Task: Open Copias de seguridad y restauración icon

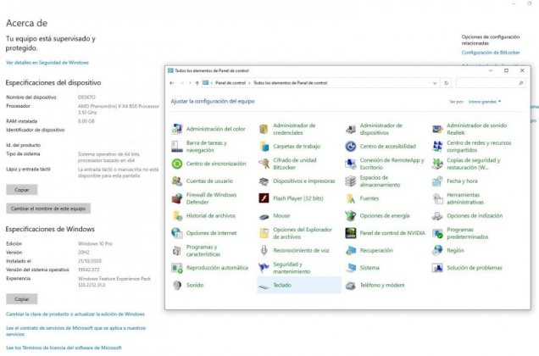Action: click(437, 164)
